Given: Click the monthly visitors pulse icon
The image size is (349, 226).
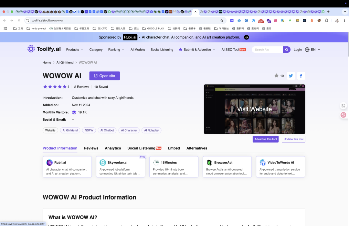Looking at the screenshot, I should click(74, 112).
